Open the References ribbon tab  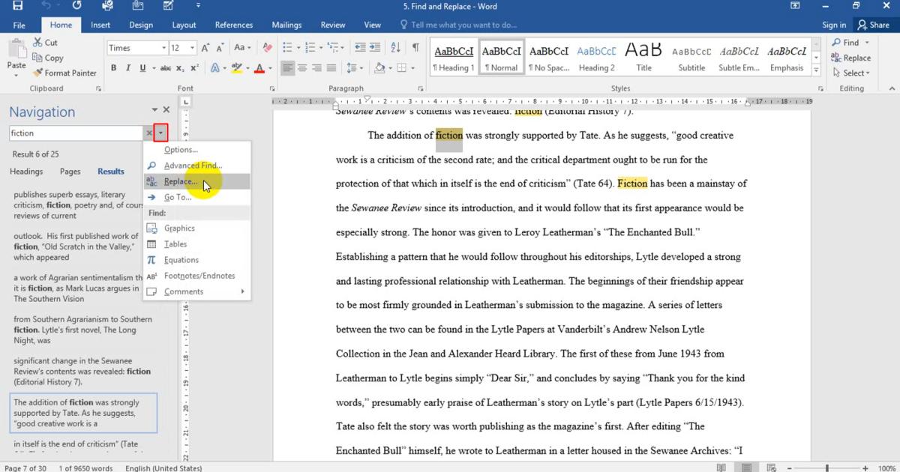click(x=233, y=25)
